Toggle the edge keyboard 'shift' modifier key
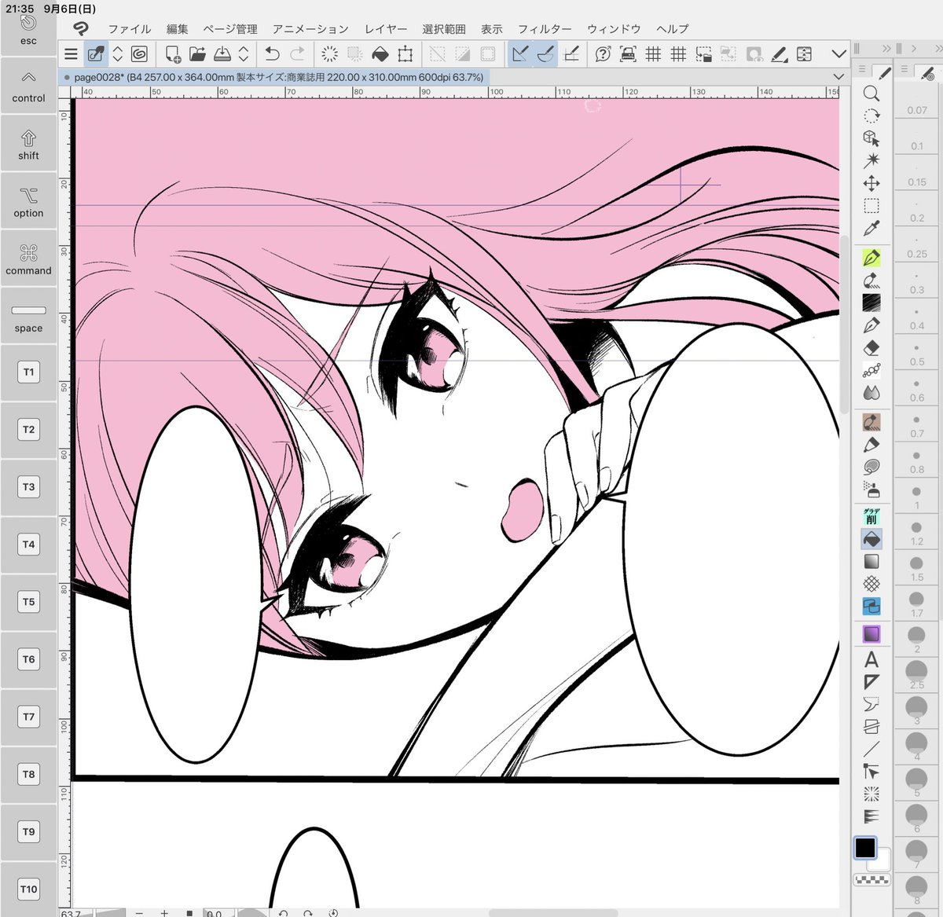The image size is (943, 917). coord(28,145)
